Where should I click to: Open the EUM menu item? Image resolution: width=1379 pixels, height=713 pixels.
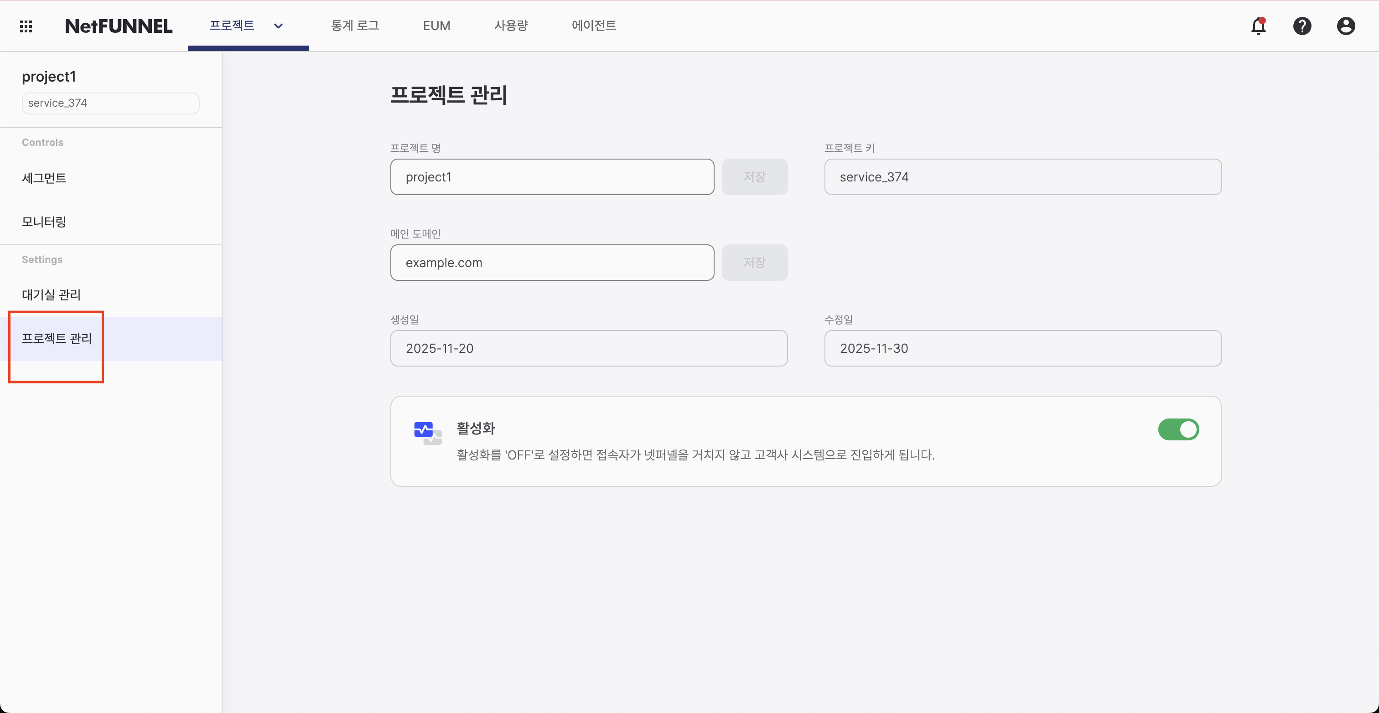436,26
